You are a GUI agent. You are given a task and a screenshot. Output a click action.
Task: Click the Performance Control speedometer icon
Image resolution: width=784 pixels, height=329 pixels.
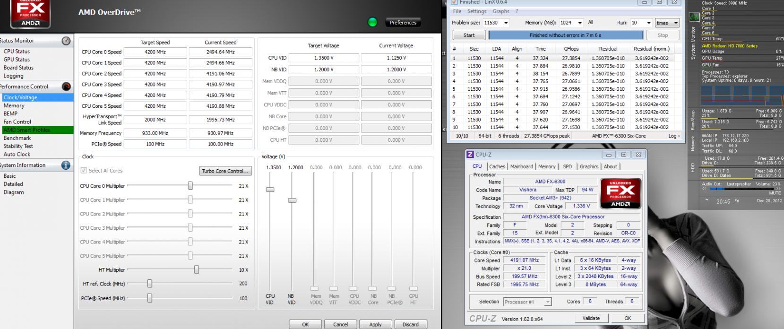pyautogui.click(x=66, y=87)
